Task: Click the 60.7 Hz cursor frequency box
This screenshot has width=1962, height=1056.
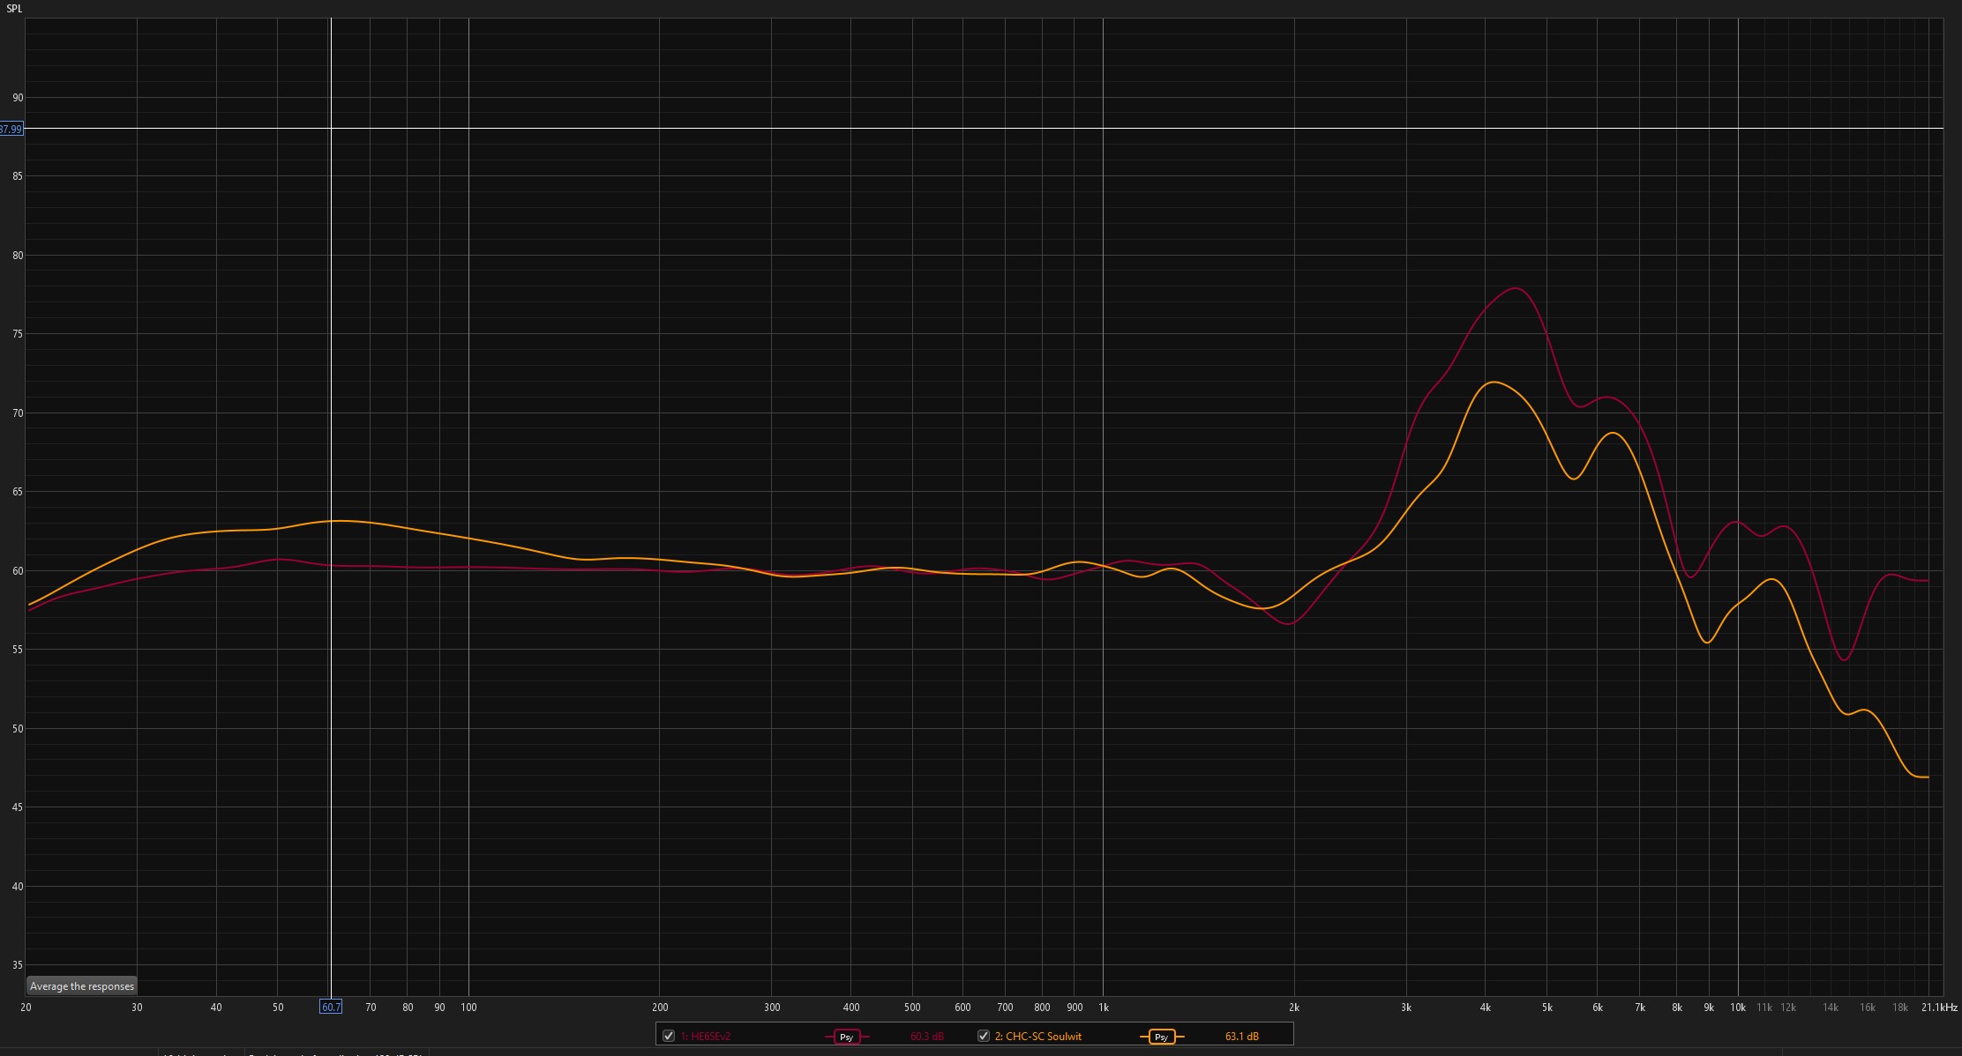Action: coord(331,1007)
